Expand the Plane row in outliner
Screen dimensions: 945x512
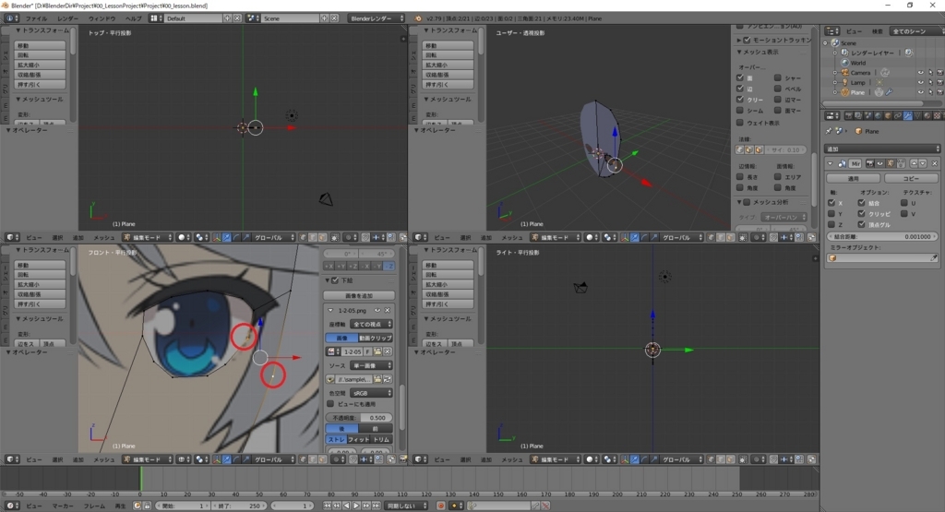[x=834, y=92]
